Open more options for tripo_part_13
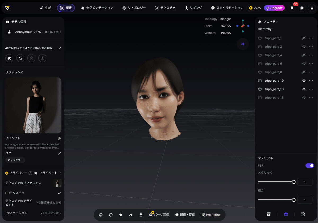The width and height of the screenshot is (318, 223). coord(311,89)
